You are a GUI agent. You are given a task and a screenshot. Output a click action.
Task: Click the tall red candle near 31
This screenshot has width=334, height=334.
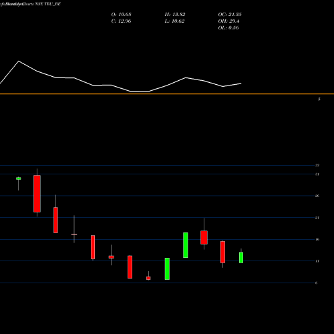tap(37, 194)
